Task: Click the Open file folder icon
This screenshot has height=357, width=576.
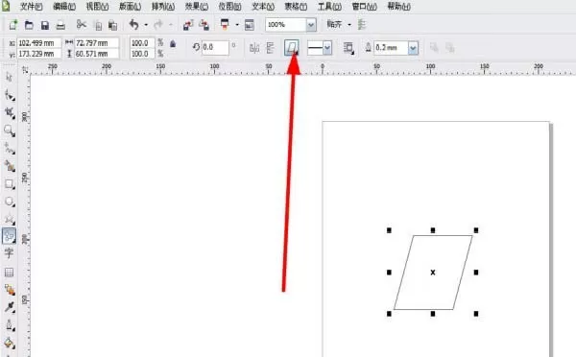Action: point(29,25)
